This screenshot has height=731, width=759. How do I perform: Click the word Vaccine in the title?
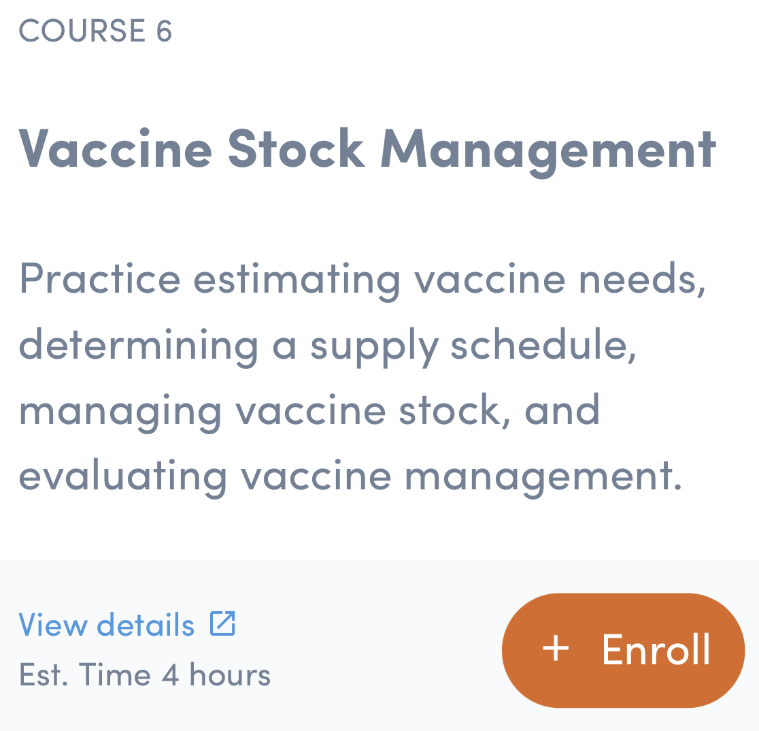(x=116, y=148)
